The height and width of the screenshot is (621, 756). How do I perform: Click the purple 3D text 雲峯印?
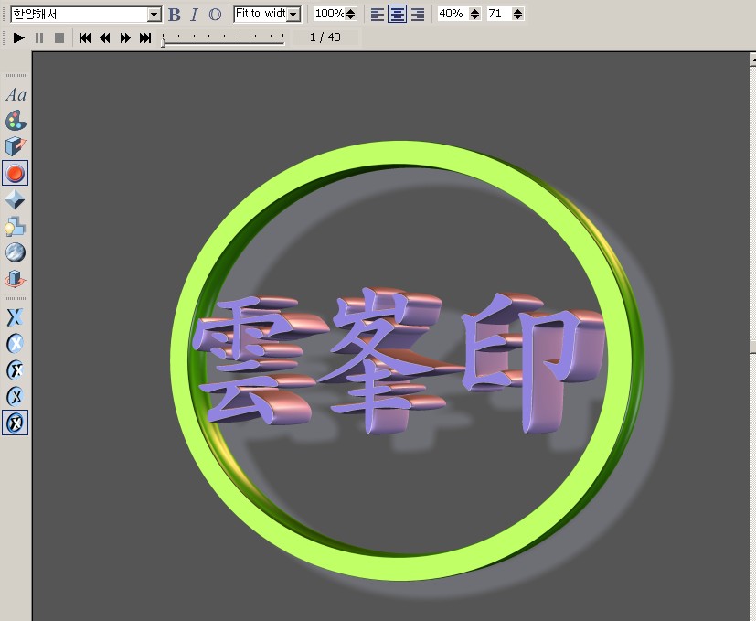click(398, 361)
